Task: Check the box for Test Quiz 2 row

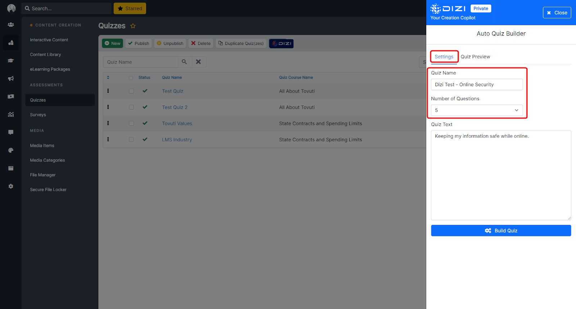Action: click(131, 107)
